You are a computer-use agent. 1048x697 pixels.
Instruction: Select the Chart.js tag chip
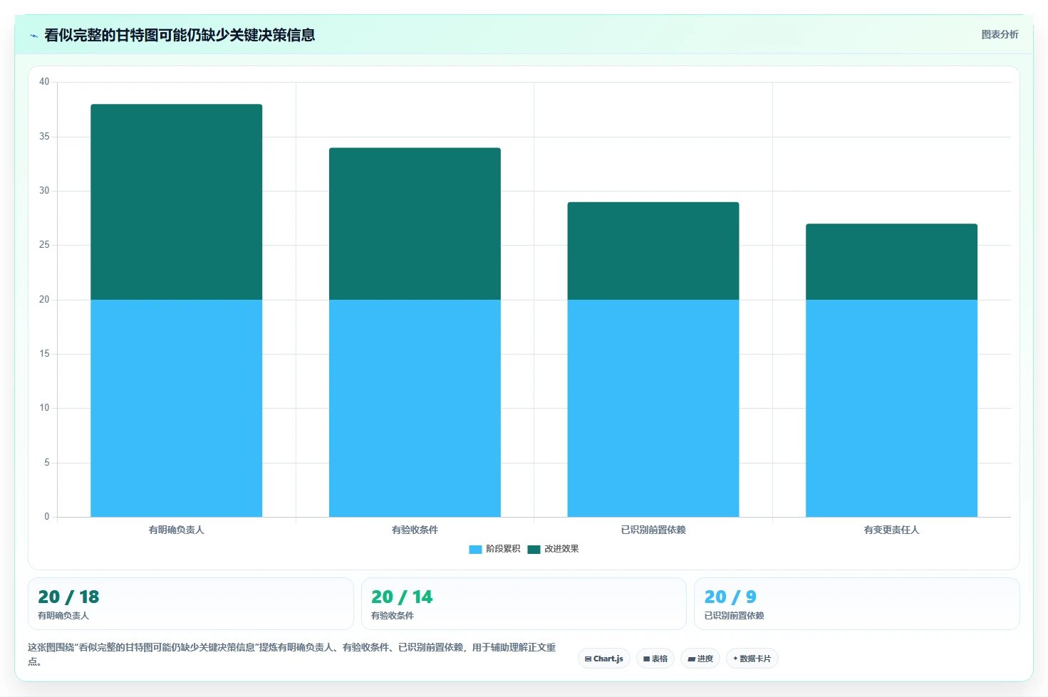(604, 659)
